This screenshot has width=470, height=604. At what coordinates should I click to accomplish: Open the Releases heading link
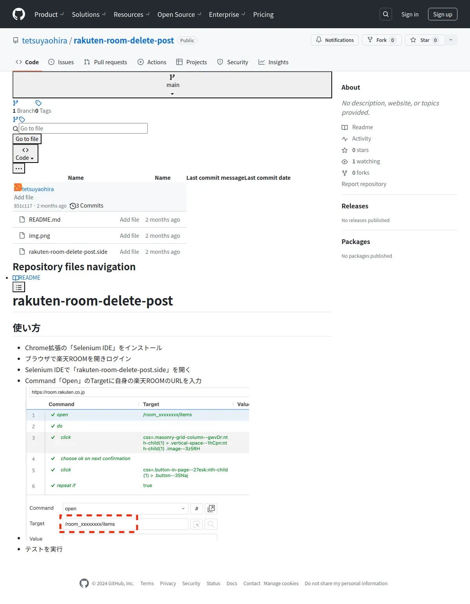click(355, 206)
